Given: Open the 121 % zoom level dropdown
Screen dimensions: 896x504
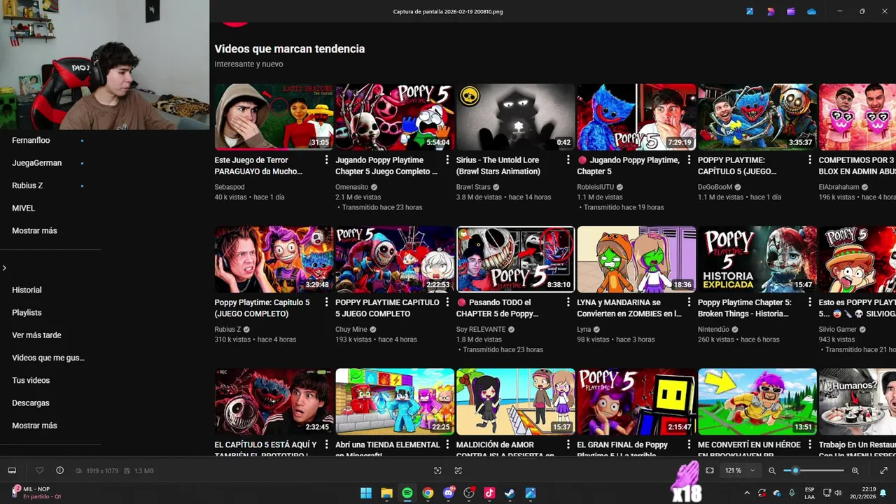Looking at the screenshot, I should coord(741,471).
